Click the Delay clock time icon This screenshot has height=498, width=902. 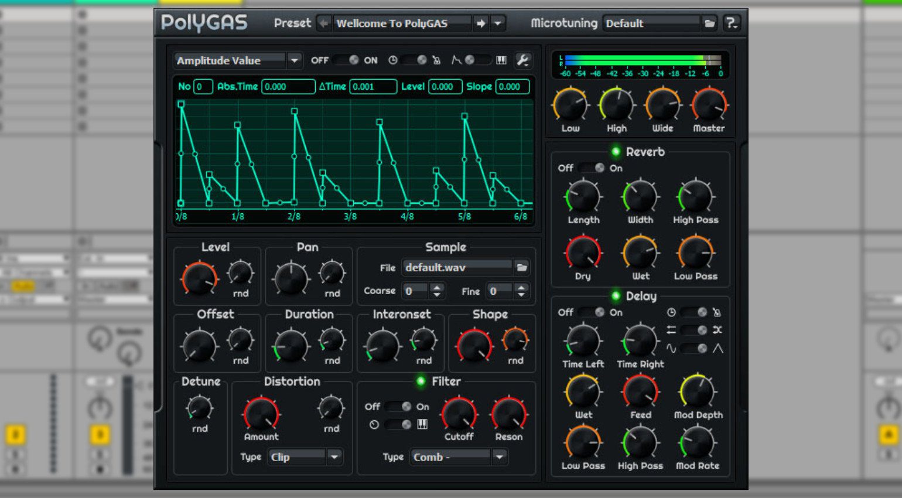(671, 312)
